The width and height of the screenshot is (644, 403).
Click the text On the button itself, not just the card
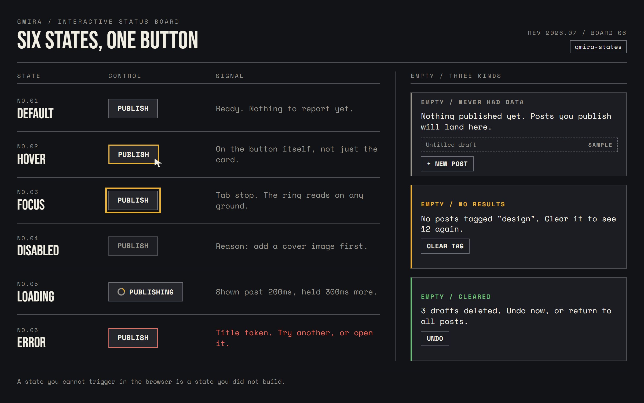[297, 154]
